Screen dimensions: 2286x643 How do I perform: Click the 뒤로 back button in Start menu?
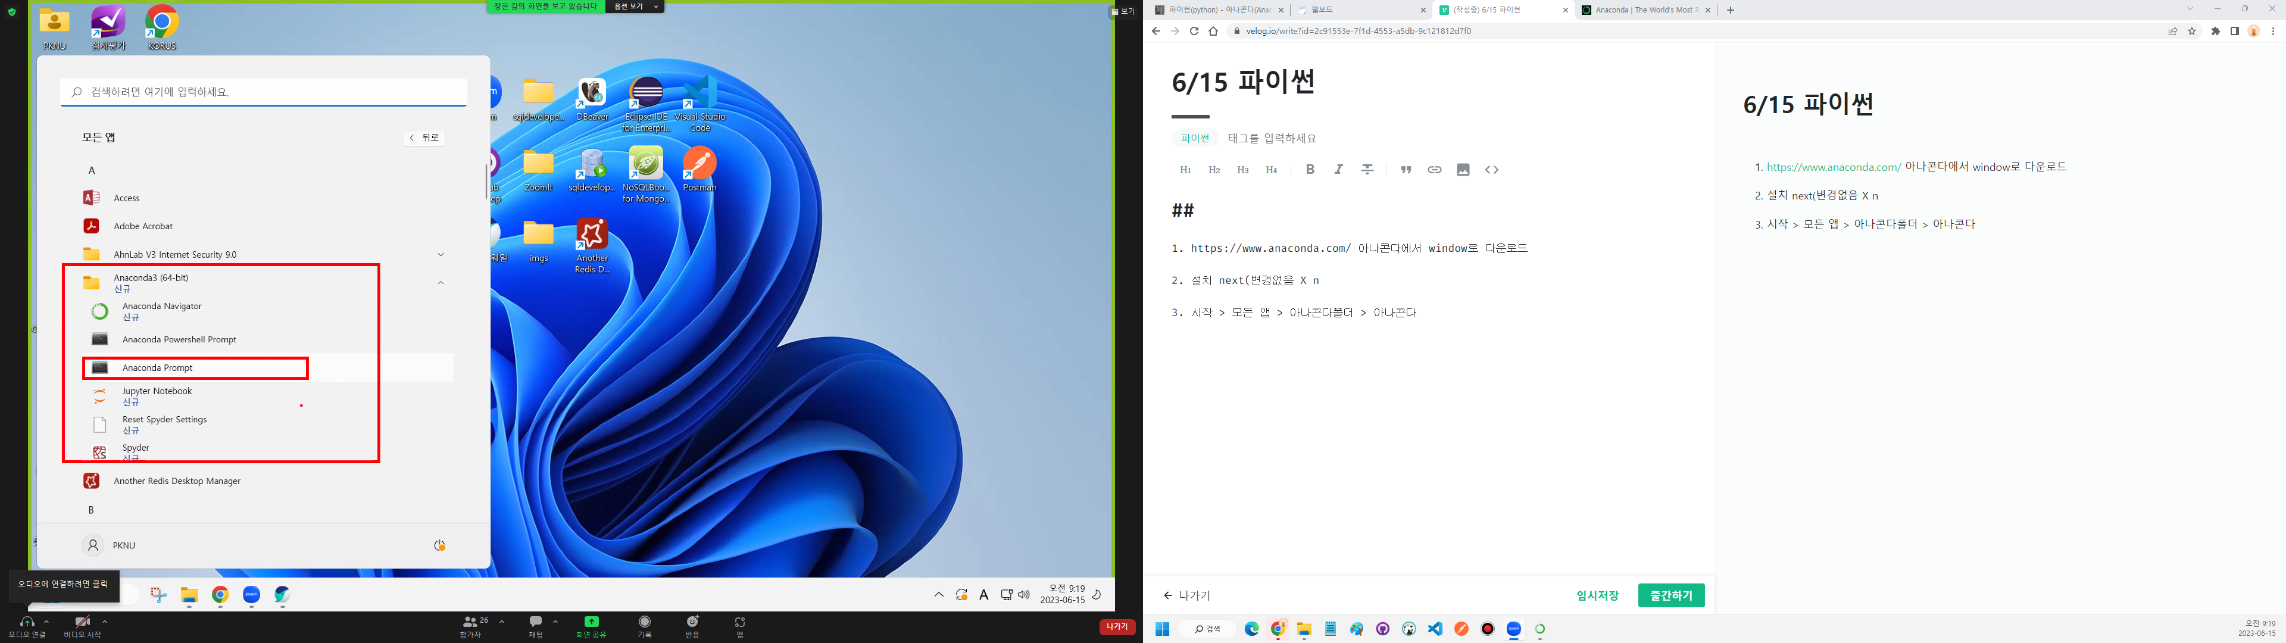pos(424,138)
